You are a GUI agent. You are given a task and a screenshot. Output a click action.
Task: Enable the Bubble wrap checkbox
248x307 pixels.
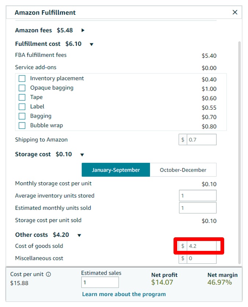tap(22, 125)
